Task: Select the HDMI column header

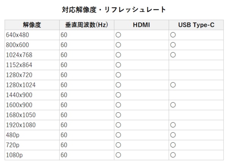Action: tap(141, 25)
